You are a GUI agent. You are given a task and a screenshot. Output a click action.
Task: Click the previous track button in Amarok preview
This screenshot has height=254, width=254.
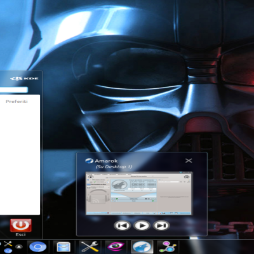tap(122, 225)
